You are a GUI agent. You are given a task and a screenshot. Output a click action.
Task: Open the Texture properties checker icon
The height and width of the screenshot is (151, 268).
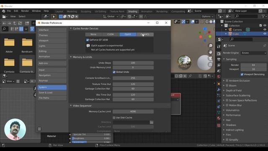219,125
